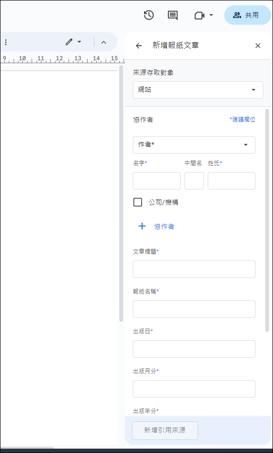Viewport: 273px width, 453px height.
Task: Open version history clock icon
Action: point(148,15)
